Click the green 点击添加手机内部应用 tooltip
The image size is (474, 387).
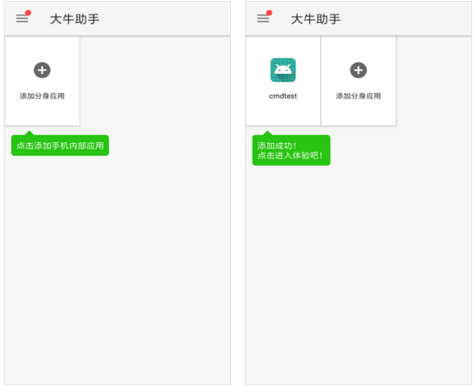click(60, 146)
